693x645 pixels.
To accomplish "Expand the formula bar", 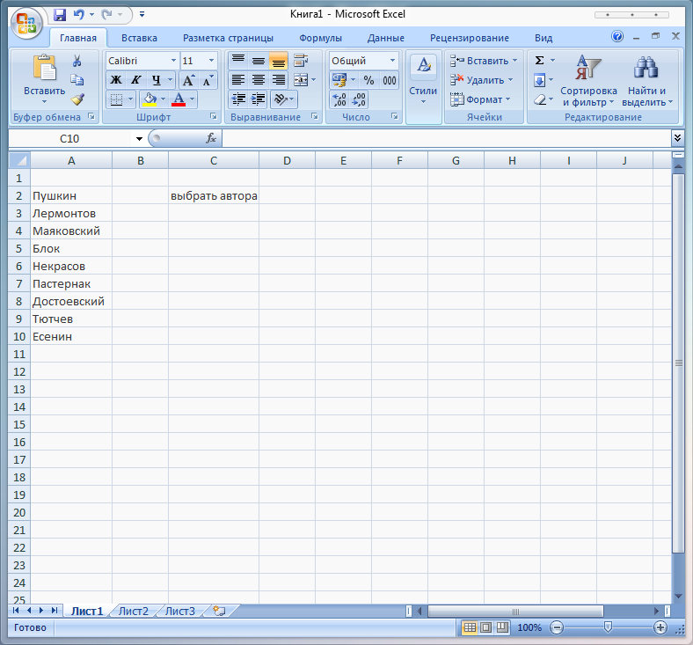I will coord(677,138).
